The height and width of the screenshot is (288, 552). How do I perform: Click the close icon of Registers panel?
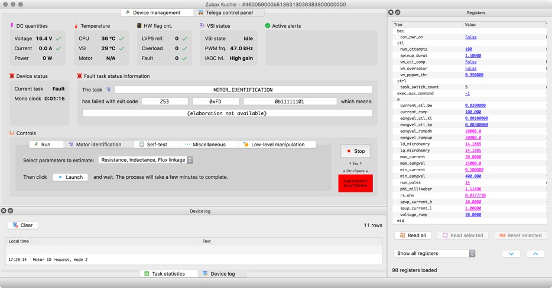pyautogui.click(x=391, y=12)
